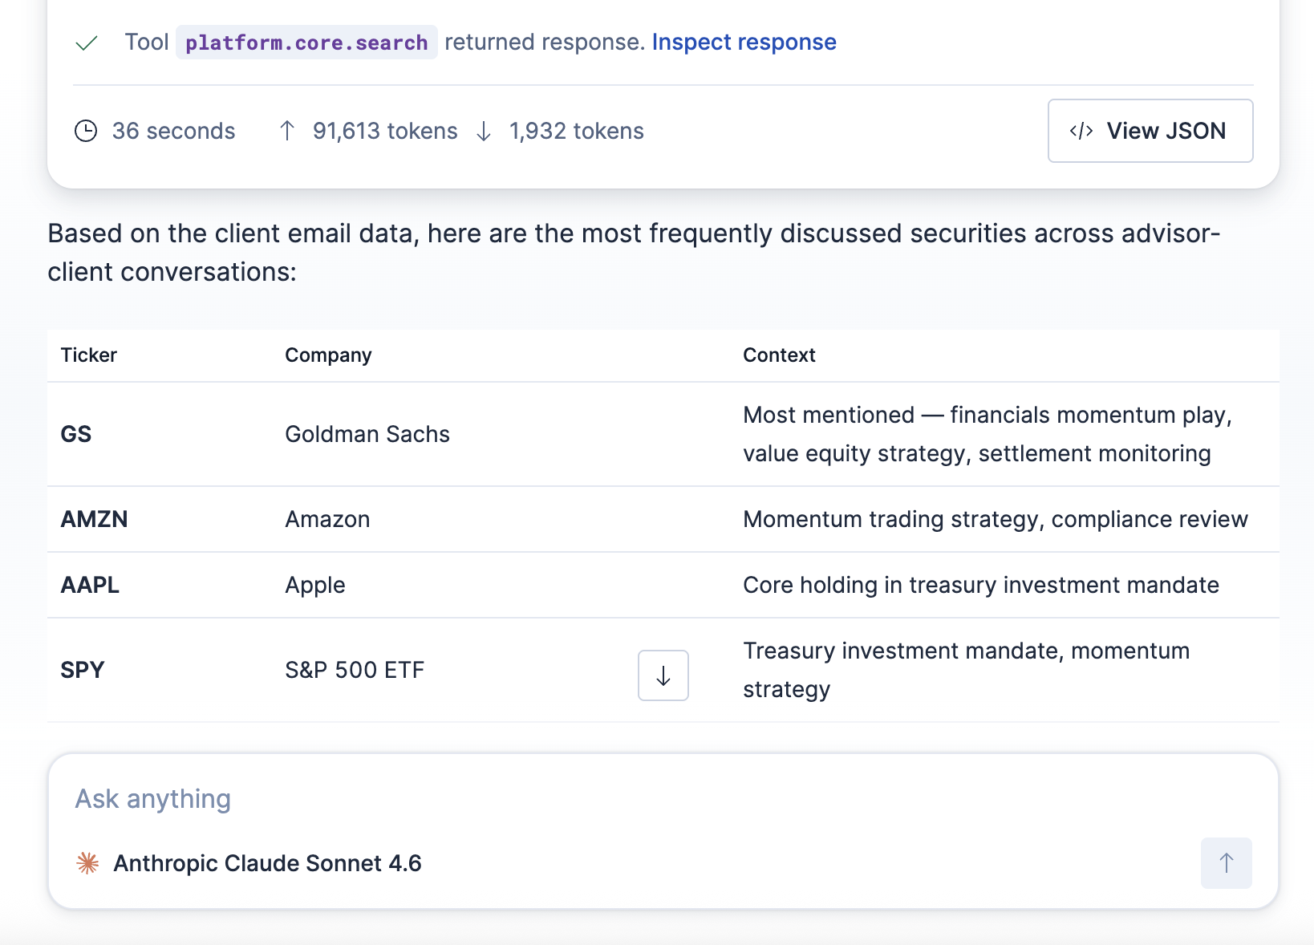Click the Company column header
Viewport: 1314px width, 945px height.
tap(328, 355)
